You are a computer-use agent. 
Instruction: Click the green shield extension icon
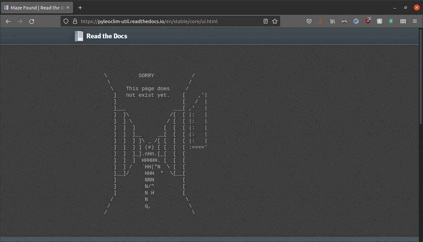[391, 21]
